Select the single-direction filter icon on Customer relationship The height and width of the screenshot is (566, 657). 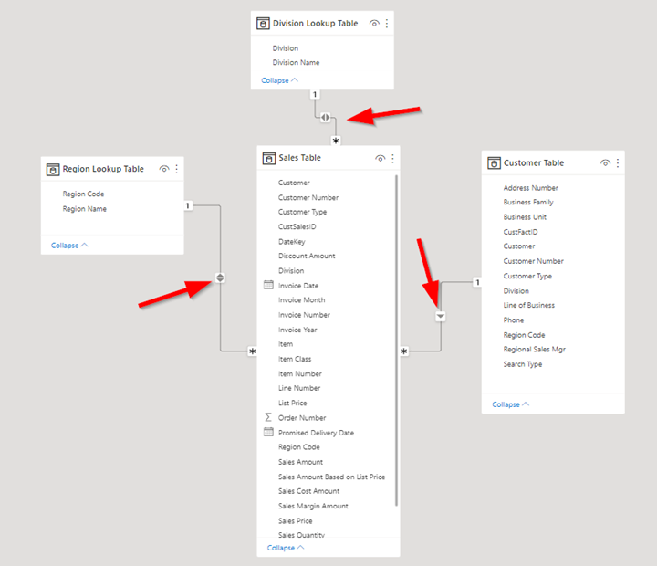coord(441,316)
